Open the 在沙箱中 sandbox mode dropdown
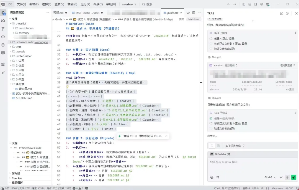 click(231, 65)
